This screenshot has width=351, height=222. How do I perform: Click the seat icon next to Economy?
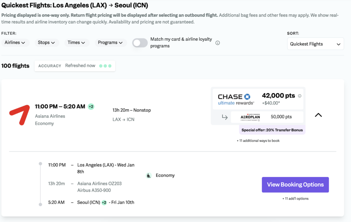click(149, 175)
